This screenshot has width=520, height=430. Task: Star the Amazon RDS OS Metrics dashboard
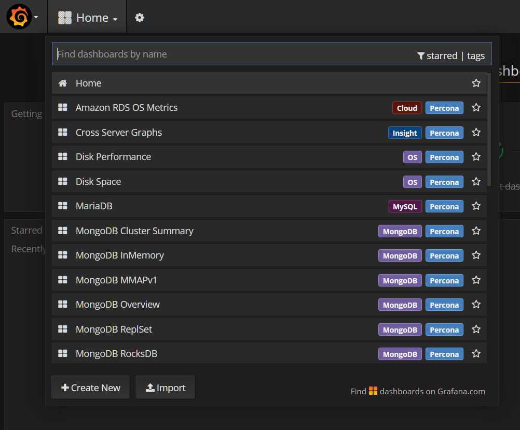pos(476,107)
